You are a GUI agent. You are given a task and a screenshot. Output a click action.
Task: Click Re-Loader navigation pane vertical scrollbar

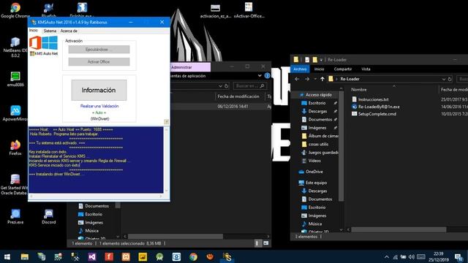(341, 146)
